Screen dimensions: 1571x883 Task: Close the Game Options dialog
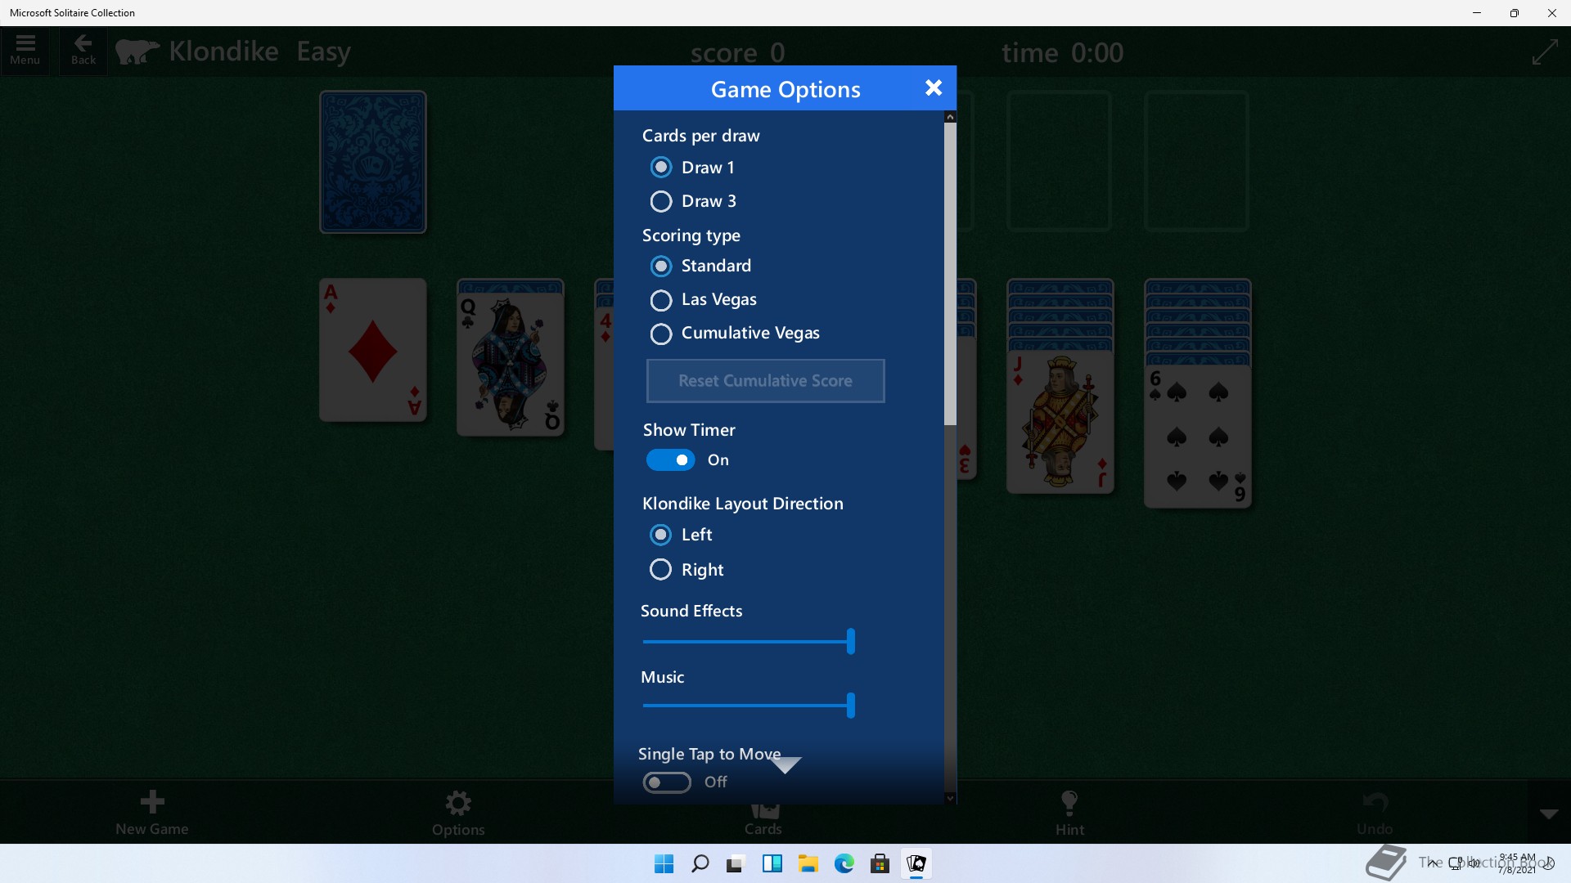(933, 88)
